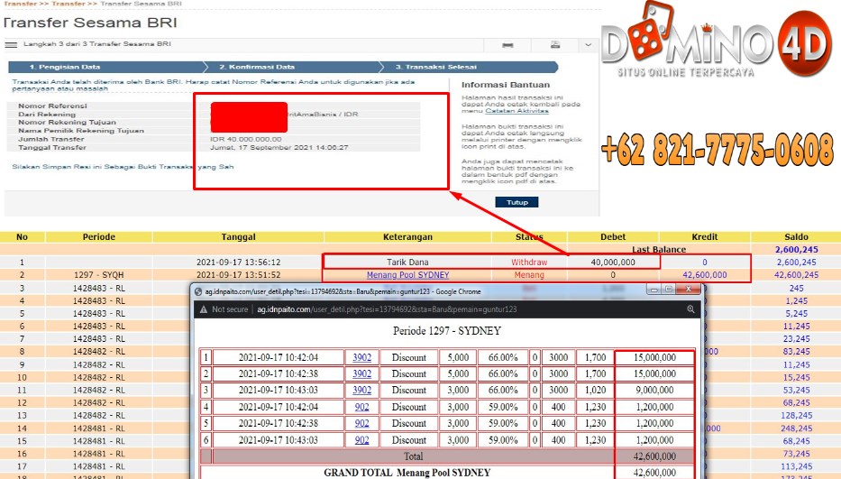Click the Tutup button
This screenshot has height=479, width=841.
click(517, 202)
